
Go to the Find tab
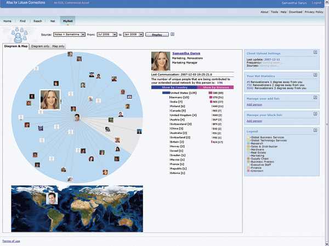[x=22, y=21]
